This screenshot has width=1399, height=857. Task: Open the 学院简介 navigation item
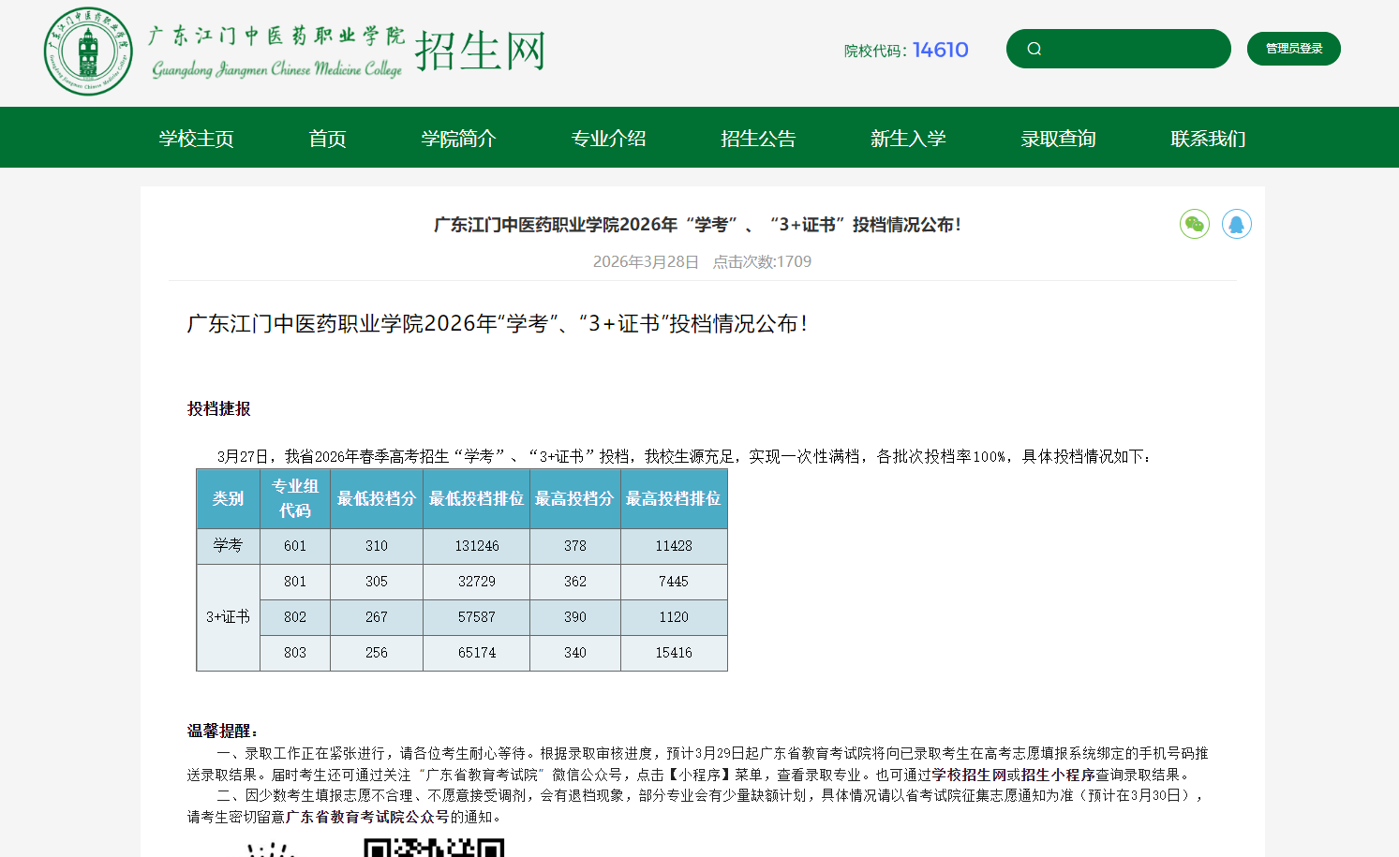[460, 138]
